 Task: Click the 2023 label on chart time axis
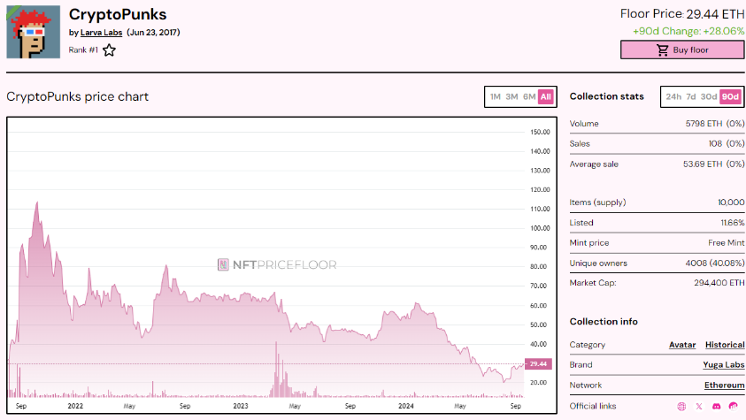[x=241, y=406]
